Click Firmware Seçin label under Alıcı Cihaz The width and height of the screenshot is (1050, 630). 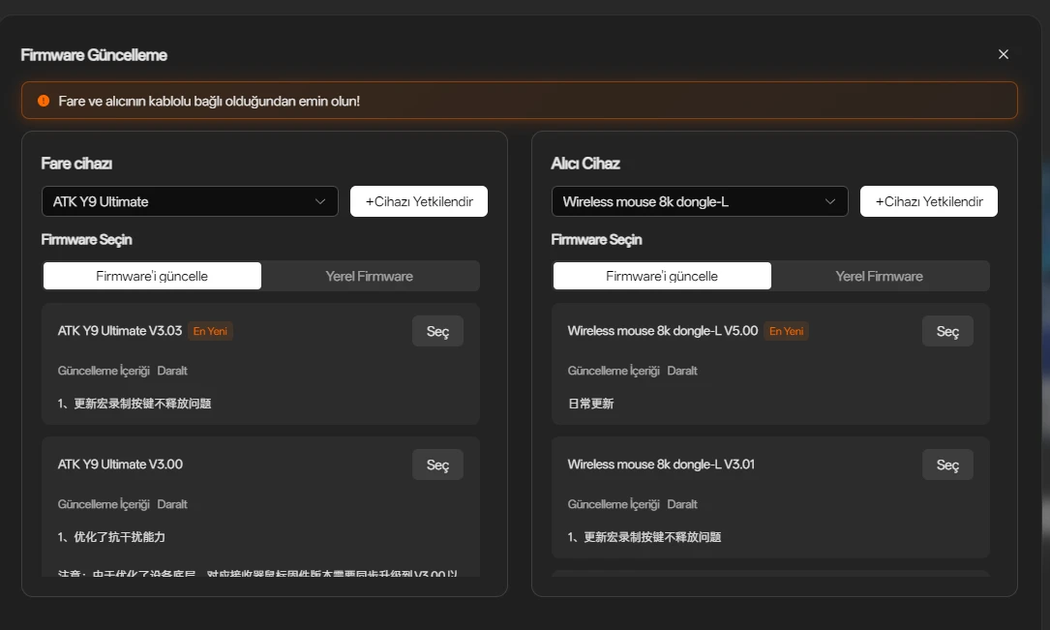point(597,240)
